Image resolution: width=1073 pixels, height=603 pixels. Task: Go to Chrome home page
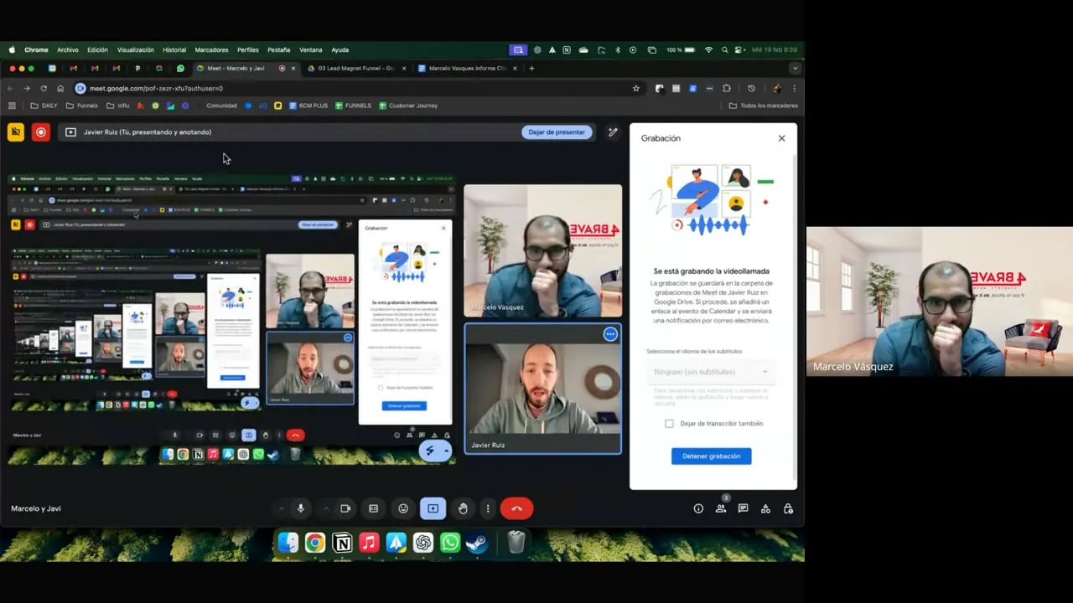(60, 88)
